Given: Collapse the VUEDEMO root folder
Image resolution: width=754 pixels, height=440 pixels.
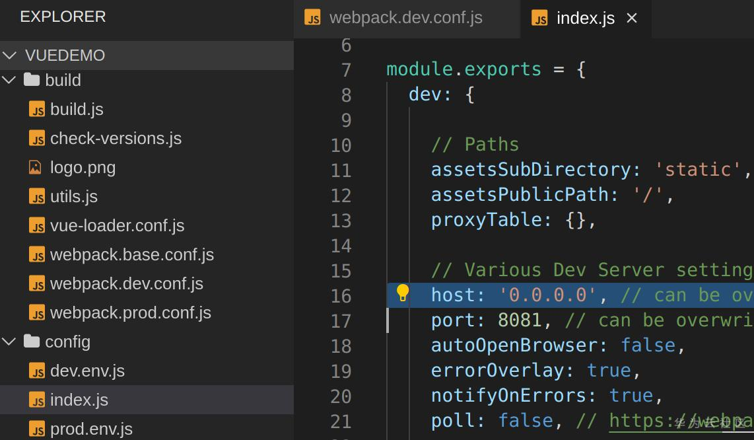Looking at the screenshot, I should coord(9,55).
